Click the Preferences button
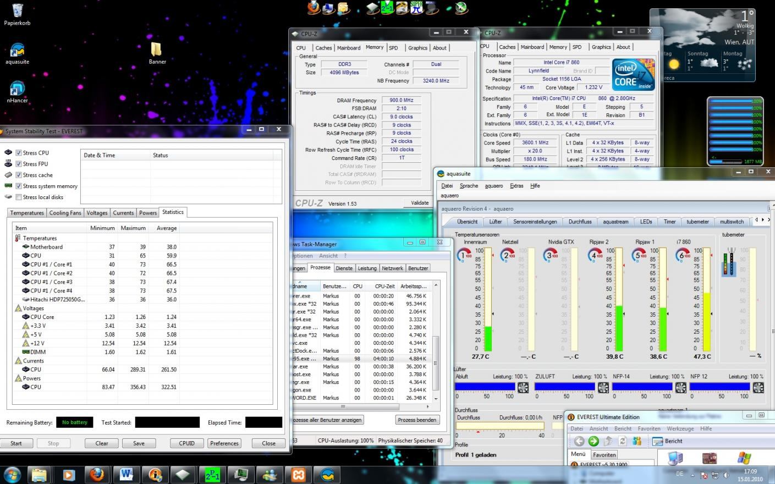 pyautogui.click(x=224, y=443)
